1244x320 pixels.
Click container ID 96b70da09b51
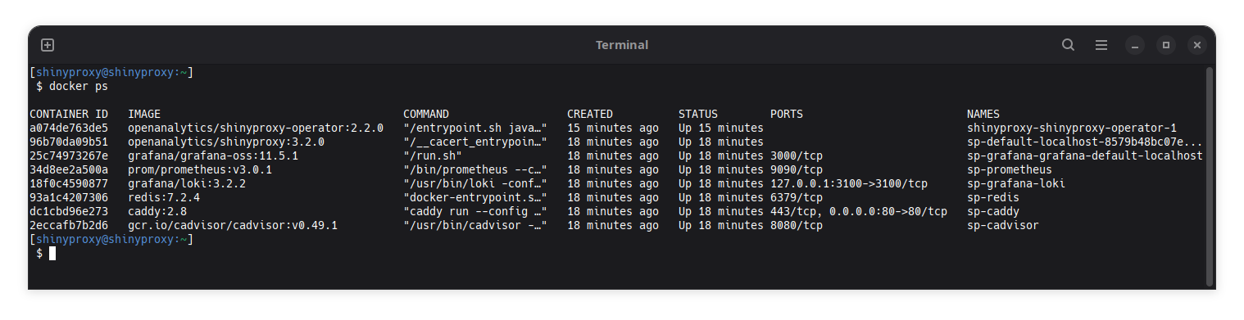click(69, 142)
